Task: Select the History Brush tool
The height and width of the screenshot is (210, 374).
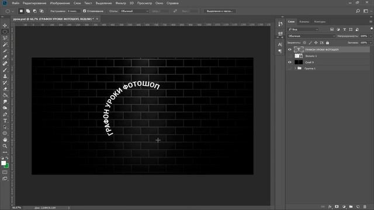Action: point(5,83)
